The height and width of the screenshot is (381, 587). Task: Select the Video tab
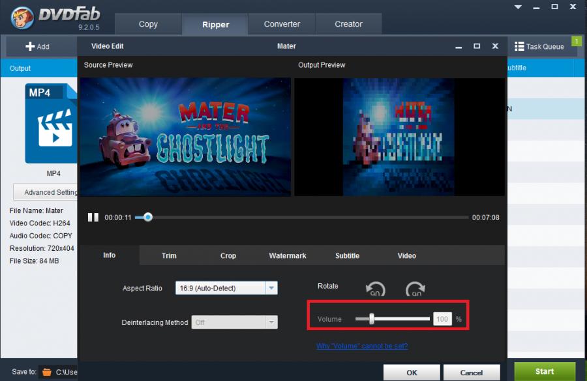(x=406, y=256)
